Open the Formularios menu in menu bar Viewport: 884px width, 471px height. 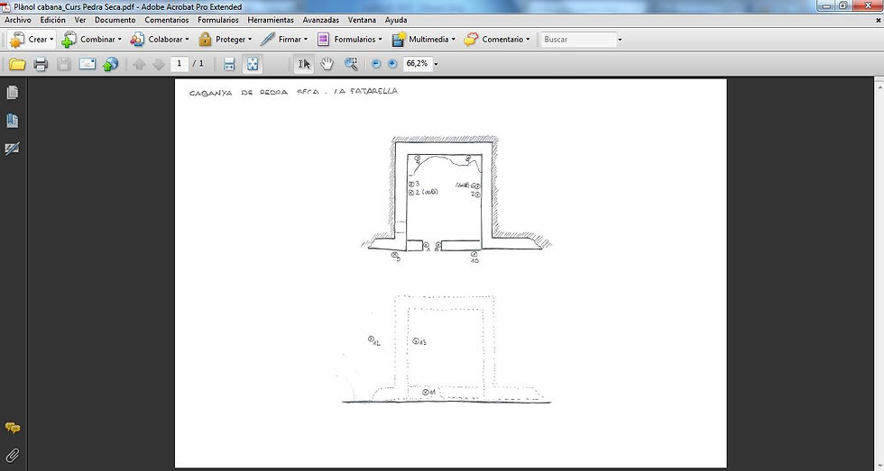coord(218,20)
